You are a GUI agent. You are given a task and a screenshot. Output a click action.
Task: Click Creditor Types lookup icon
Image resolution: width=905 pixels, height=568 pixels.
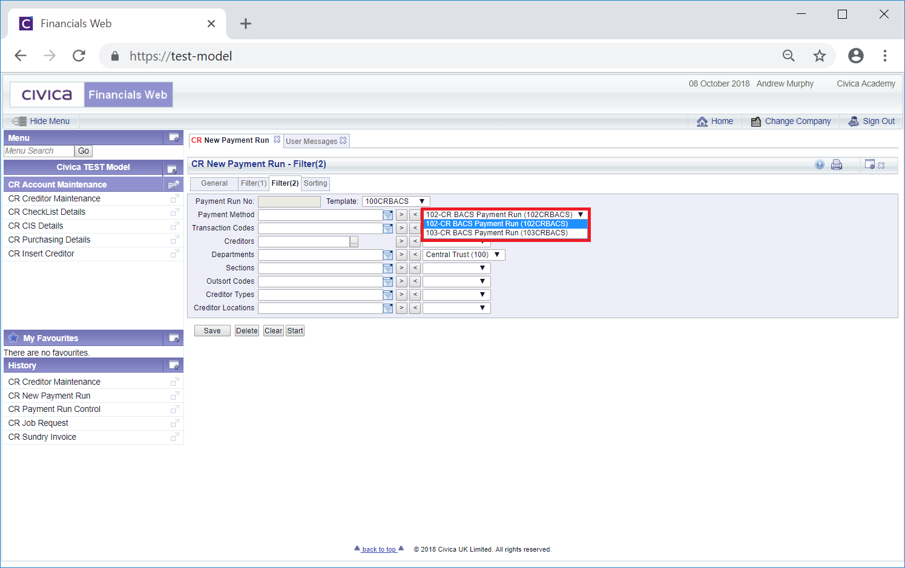(388, 295)
